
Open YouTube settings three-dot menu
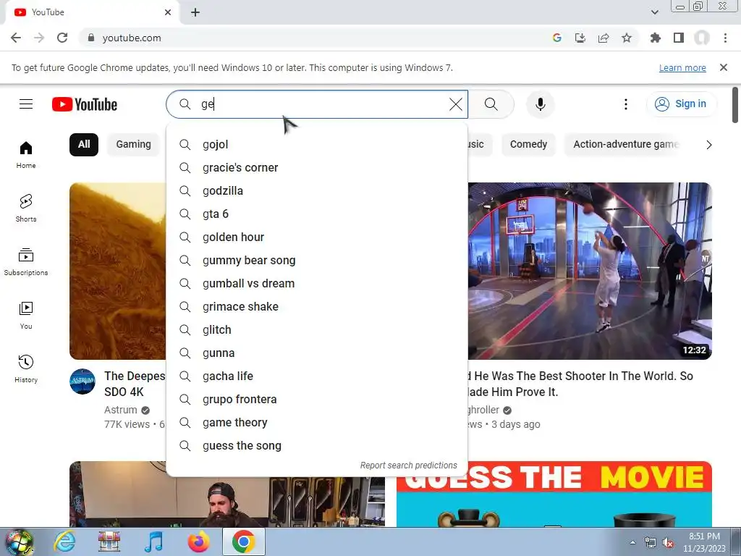(x=626, y=104)
